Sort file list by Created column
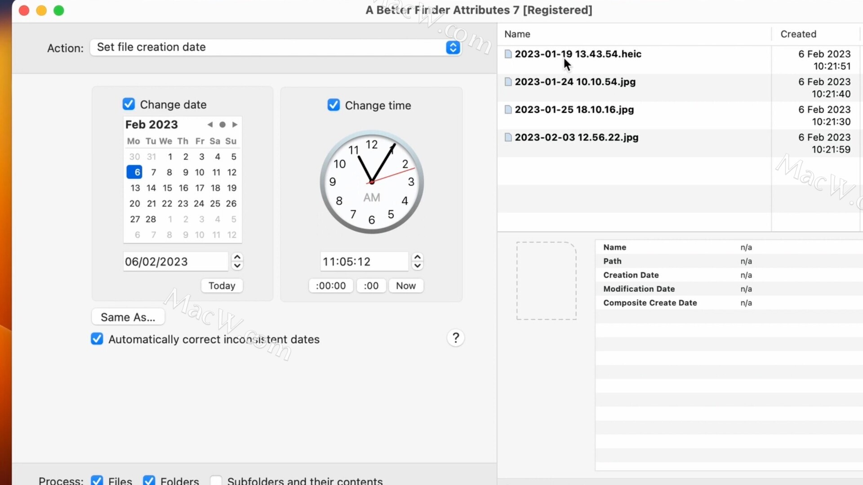The image size is (863, 485). 816,34
